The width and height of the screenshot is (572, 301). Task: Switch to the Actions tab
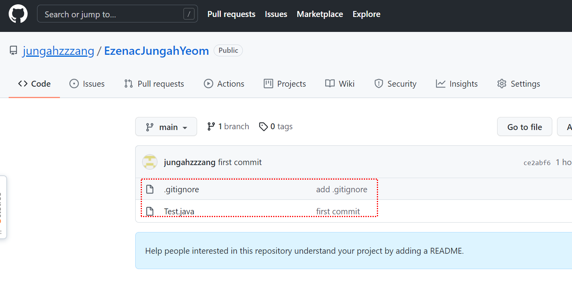tap(224, 84)
